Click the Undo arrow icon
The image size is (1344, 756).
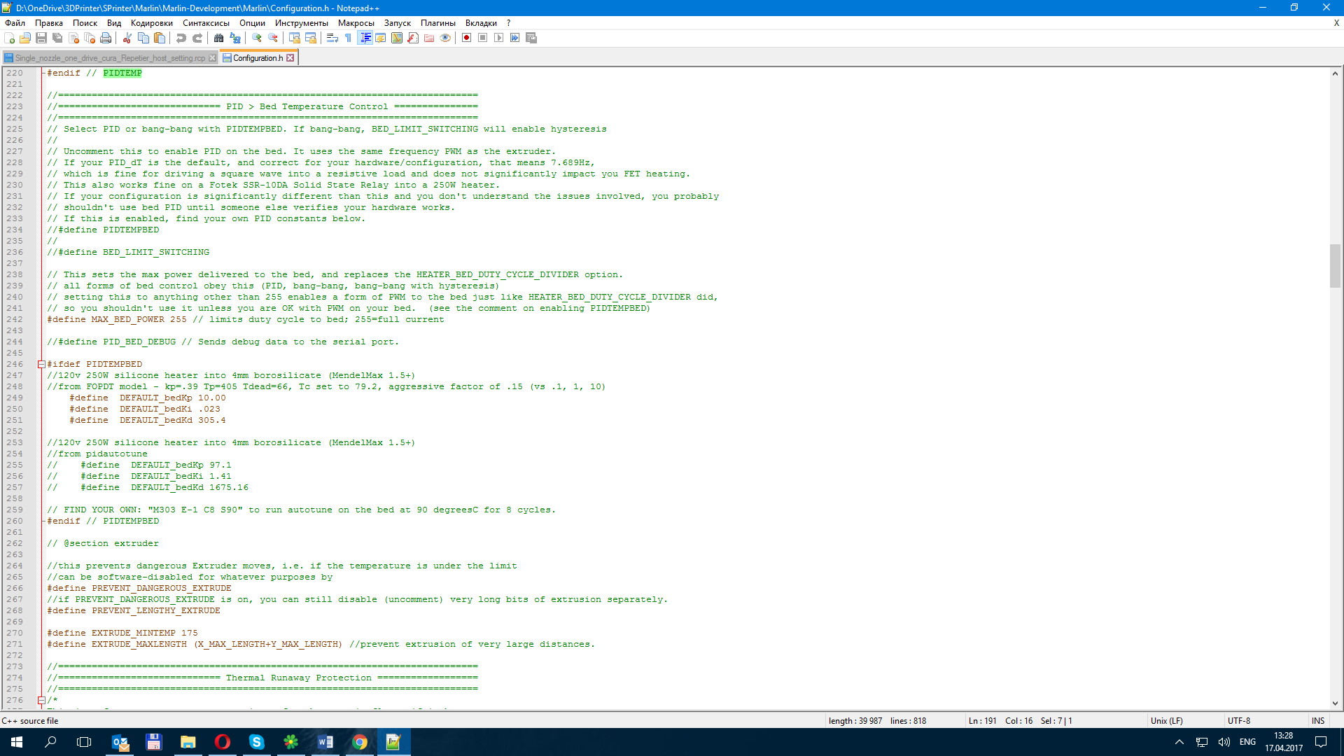181,38
